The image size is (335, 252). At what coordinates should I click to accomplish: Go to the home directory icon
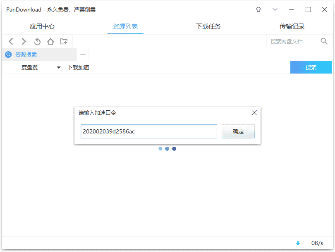50,41
